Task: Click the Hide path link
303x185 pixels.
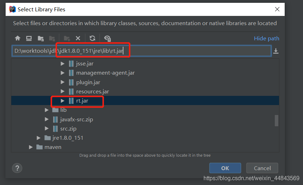Action: tap(266, 38)
